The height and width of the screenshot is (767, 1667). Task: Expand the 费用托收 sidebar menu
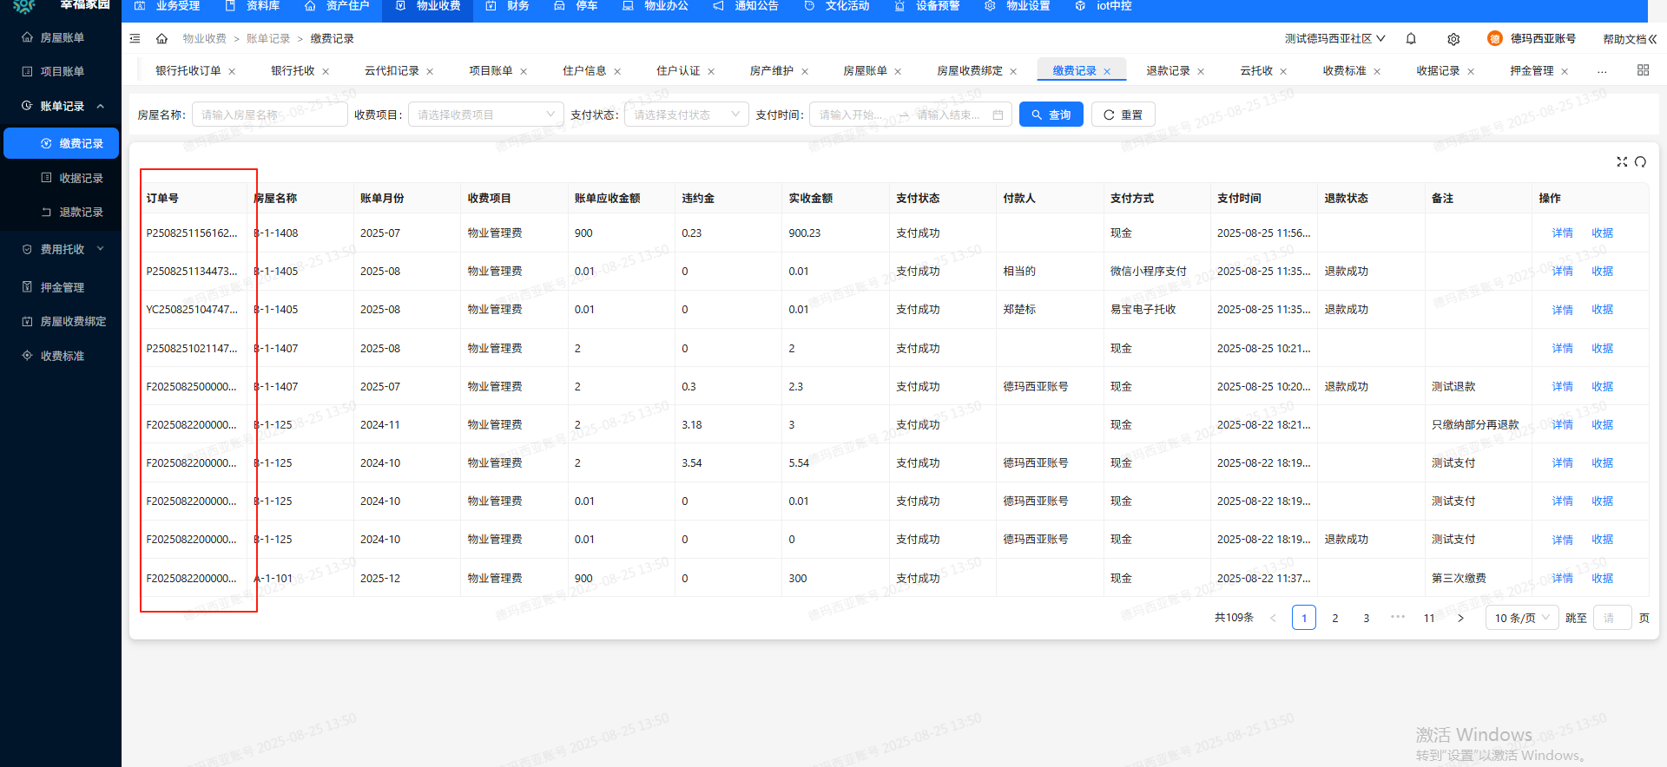63,250
